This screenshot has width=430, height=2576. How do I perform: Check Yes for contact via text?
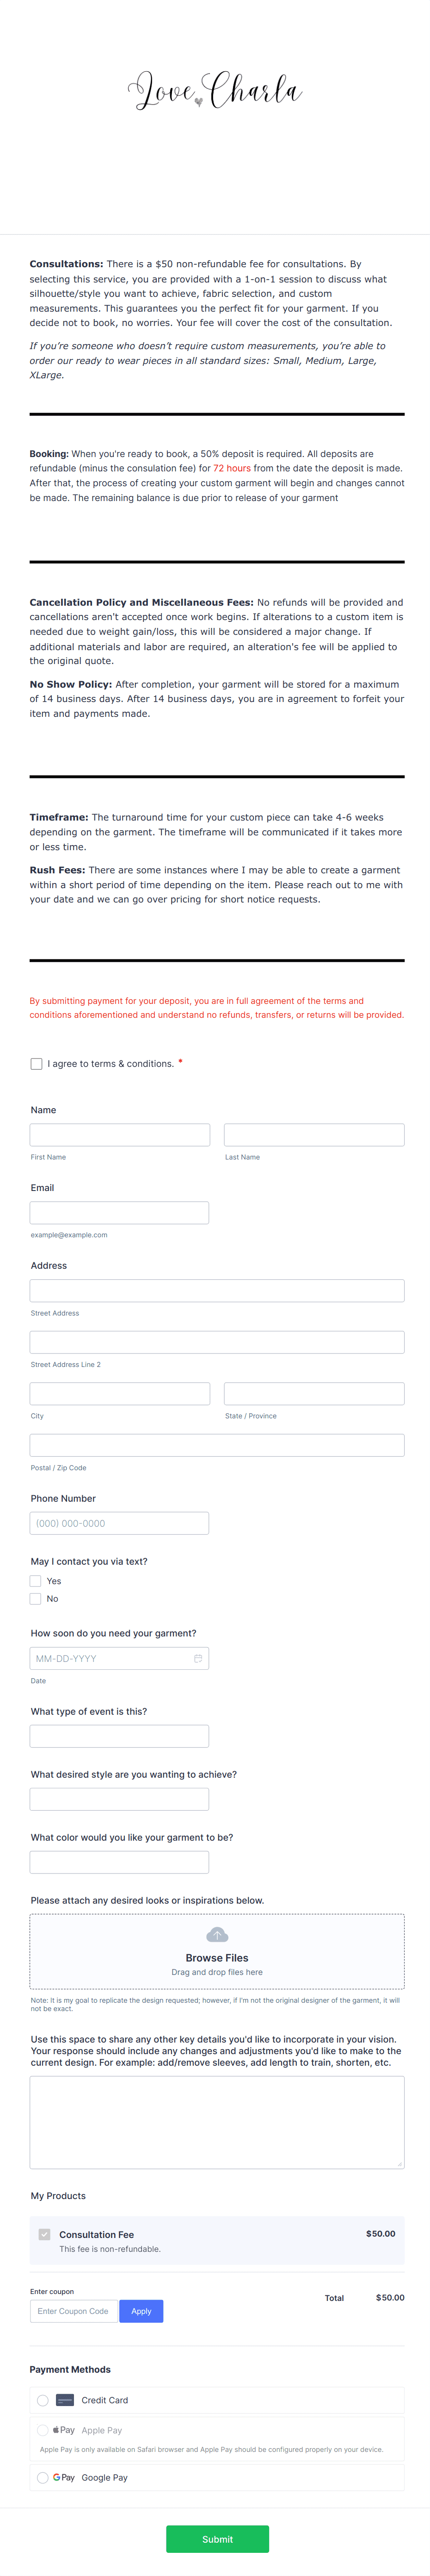[35, 1581]
